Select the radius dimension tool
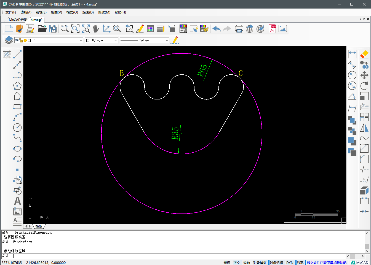The height and width of the screenshot is (265, 371). coord(352,75)
